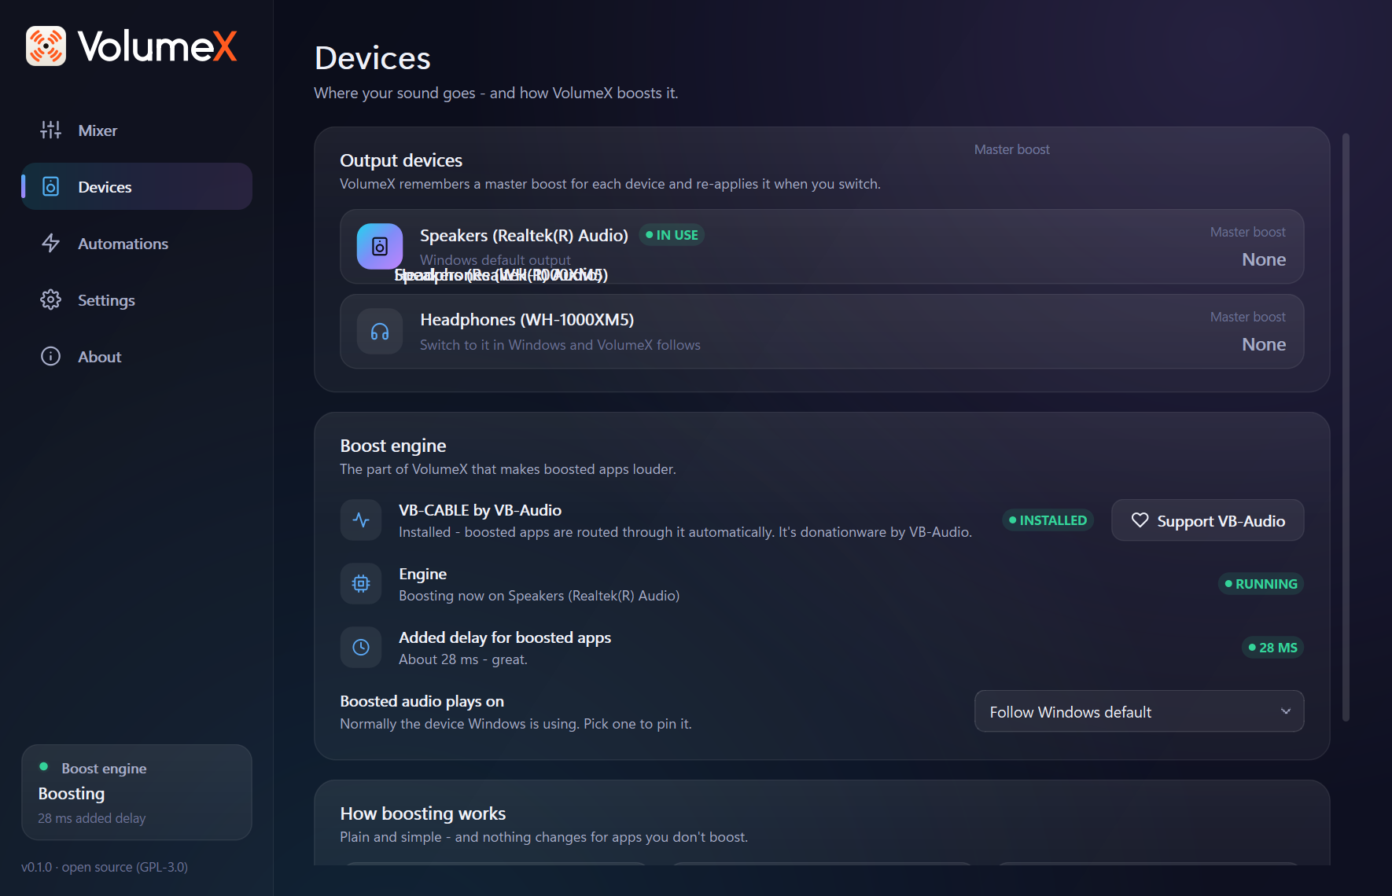Open the Mixer page

pyautogui.click(x=137, y=130)
